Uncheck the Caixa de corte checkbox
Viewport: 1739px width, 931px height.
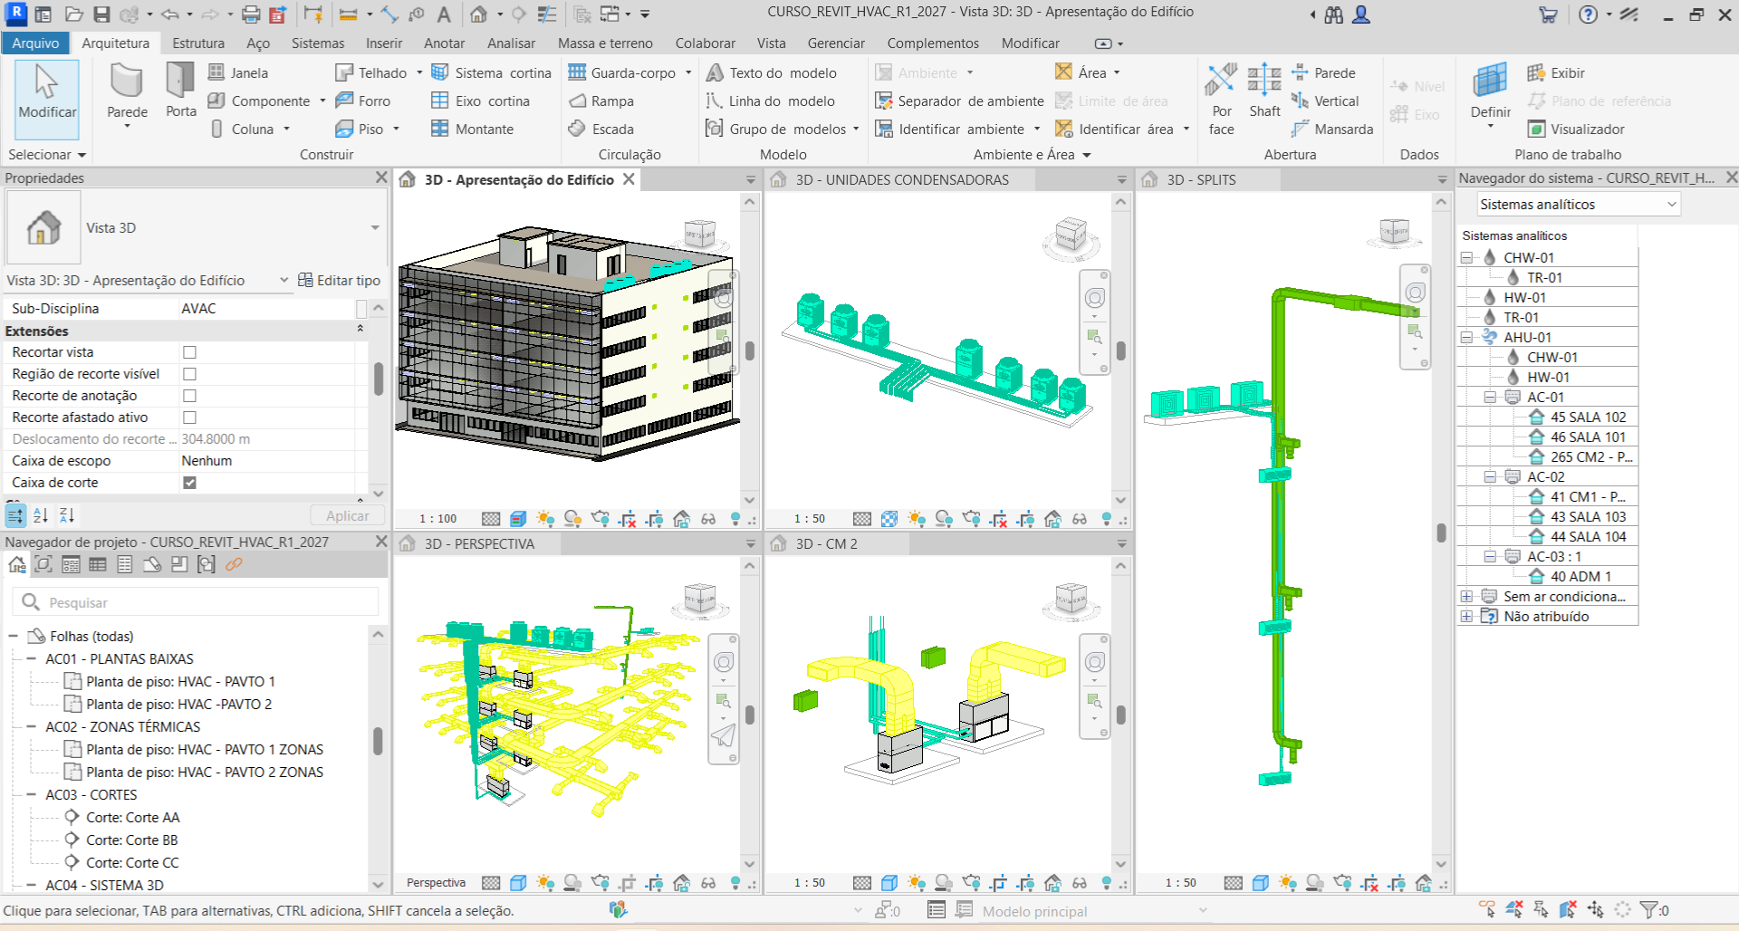click(x=189, y=483)
